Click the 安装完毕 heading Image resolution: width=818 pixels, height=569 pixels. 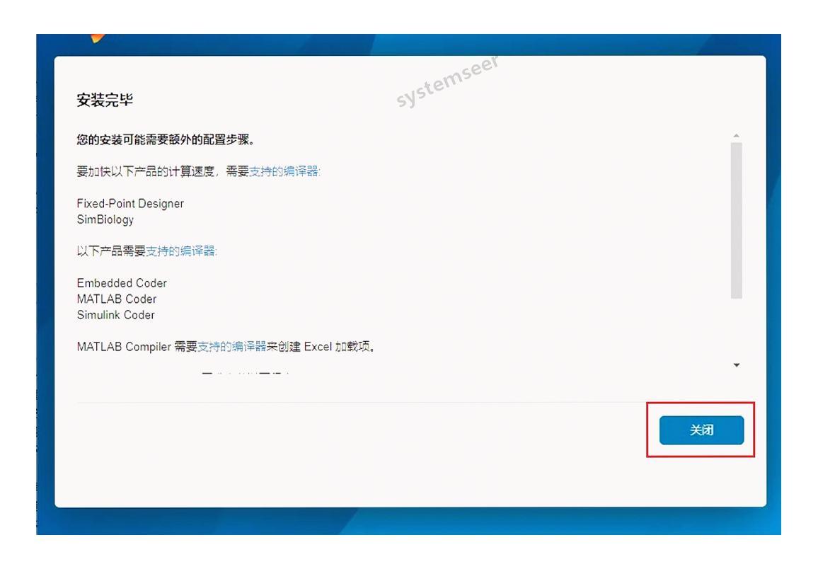(x=105, y=100)
